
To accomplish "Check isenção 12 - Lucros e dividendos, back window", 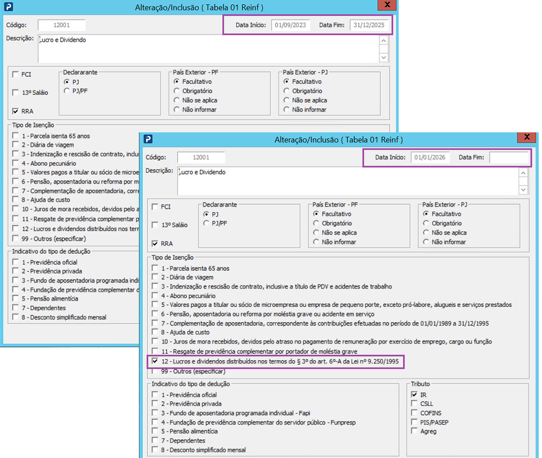I will [x=15, y=229].
